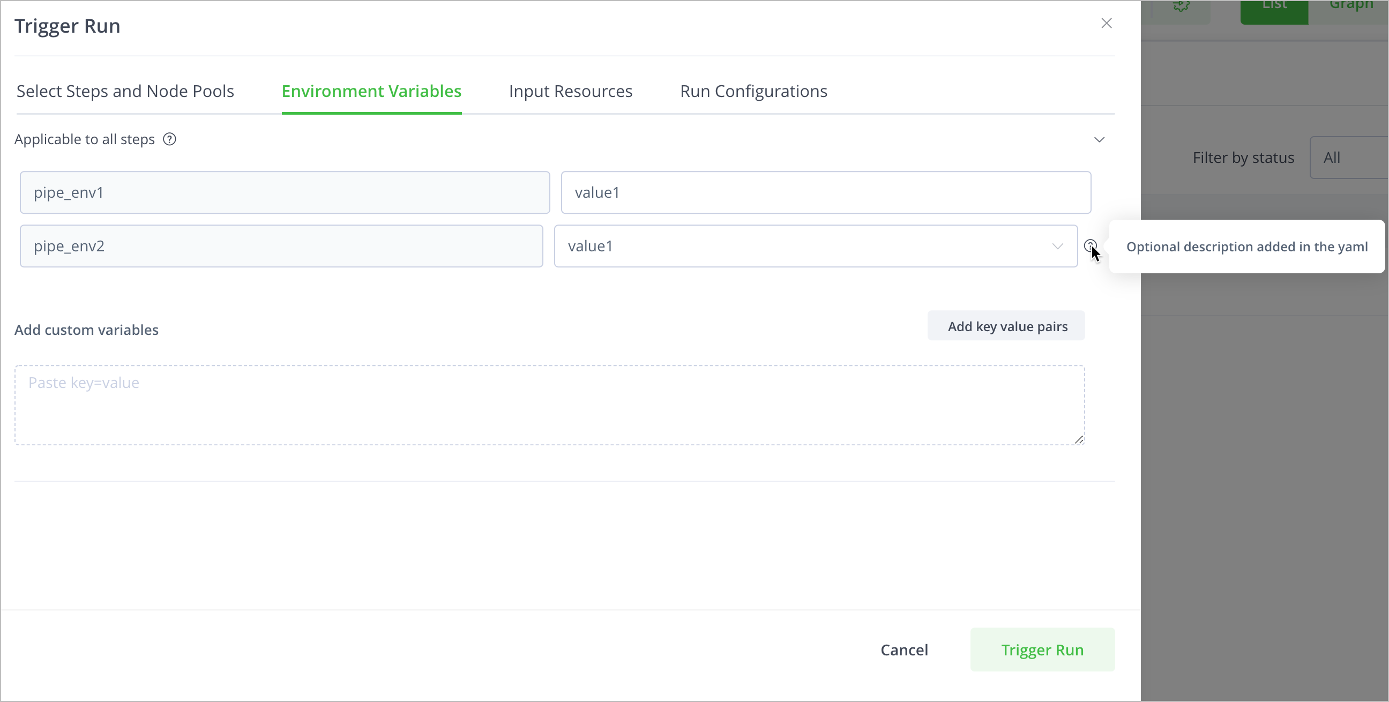Click the value1 field for pipe_env1
Screen dimensions: 1389x702
point(826,192)
